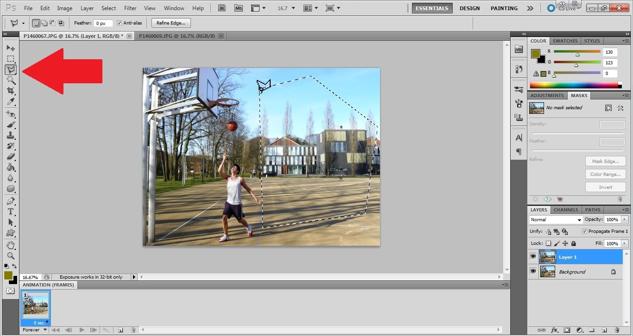
Task: Select the Move tool
Action: point(11,48)
